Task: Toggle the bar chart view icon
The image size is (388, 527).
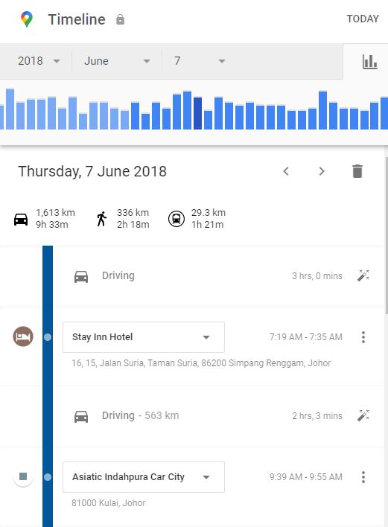Action: (369, 62)
